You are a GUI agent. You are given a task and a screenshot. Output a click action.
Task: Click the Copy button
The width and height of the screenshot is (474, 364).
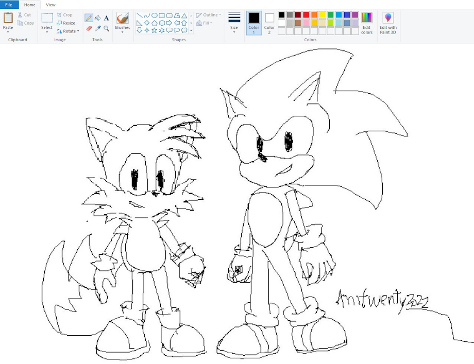[26, 23]
